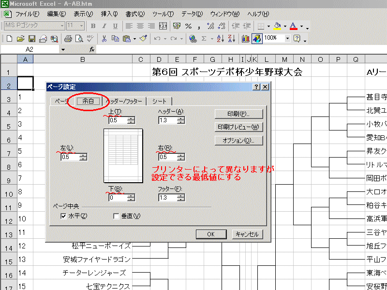Open the Name Box dropdown arrow
Image resolution: width=387 pixels, height=290 pixels.
tap(63, 49)
